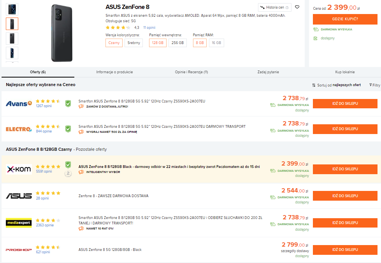Open Proshop 621 opinii link
Image resolution: width=381 pixels, height=263 pixels.
43,252
